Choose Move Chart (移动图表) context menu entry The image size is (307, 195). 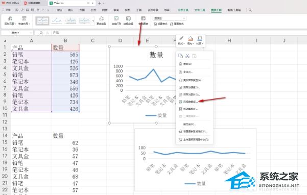click(194, 109)
